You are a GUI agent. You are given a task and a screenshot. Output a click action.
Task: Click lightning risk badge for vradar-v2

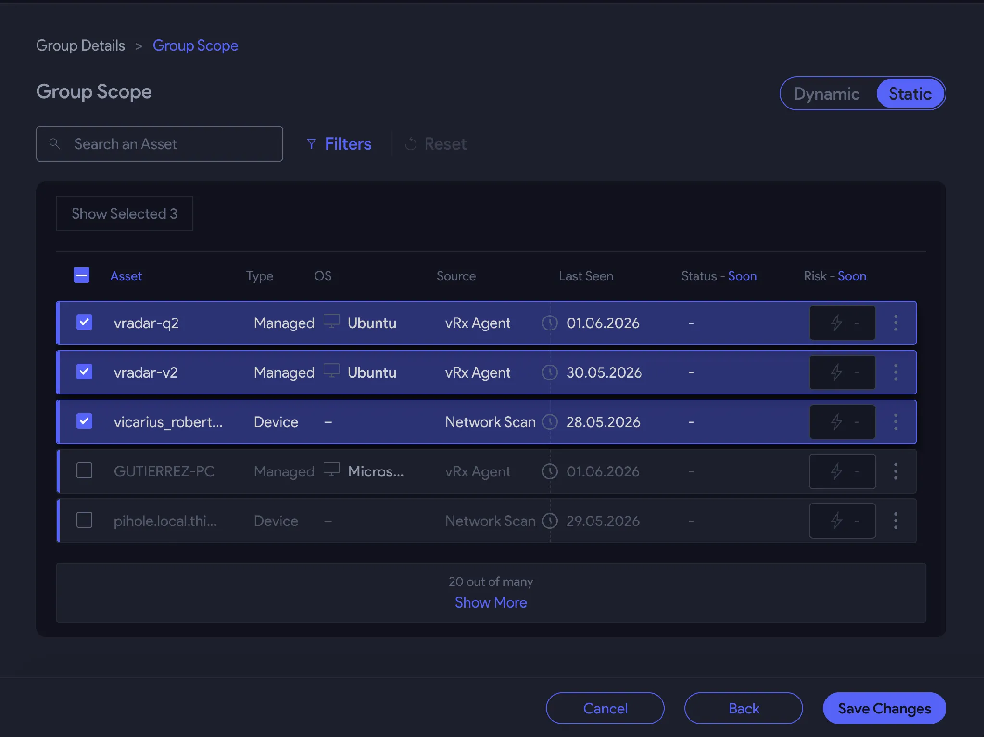click(843, 372)
